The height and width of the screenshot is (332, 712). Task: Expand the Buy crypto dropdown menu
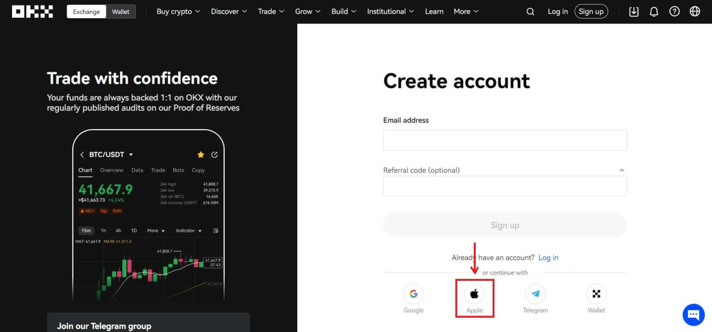point(178,12)
